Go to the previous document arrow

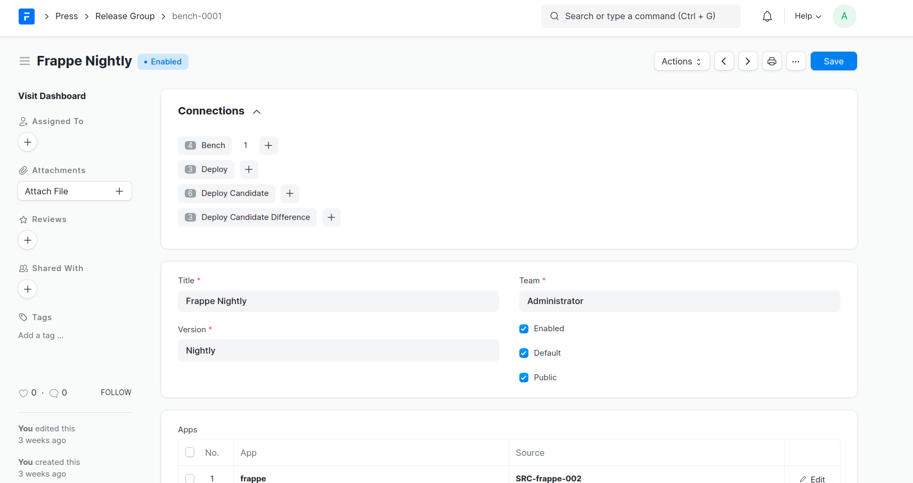coord(724,61)
